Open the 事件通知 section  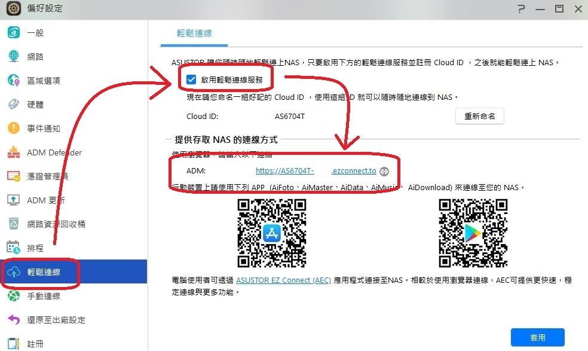(x=44, y=129)
